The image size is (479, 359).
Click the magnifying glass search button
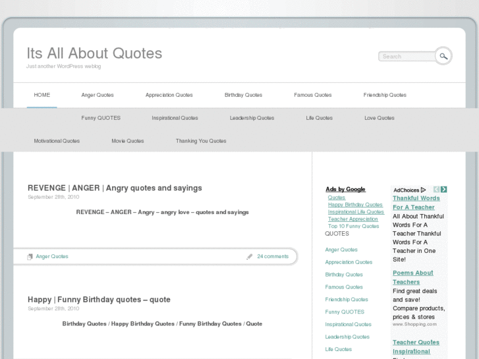tap(443, 56)
